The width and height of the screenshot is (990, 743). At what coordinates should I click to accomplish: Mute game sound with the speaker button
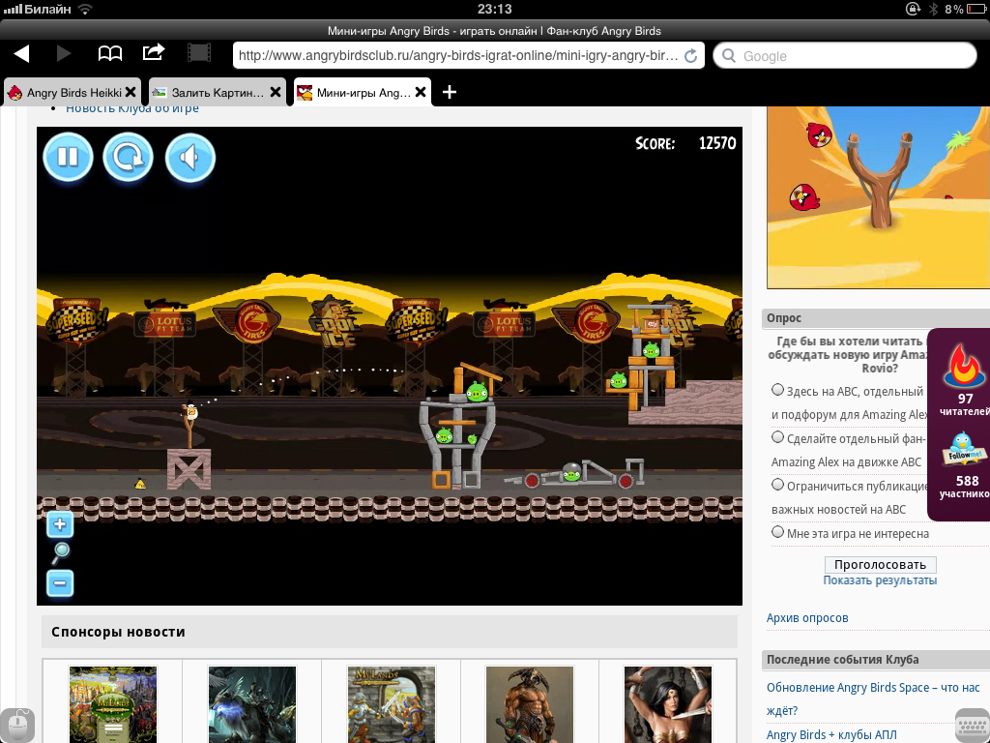click(x=190, y=157)
